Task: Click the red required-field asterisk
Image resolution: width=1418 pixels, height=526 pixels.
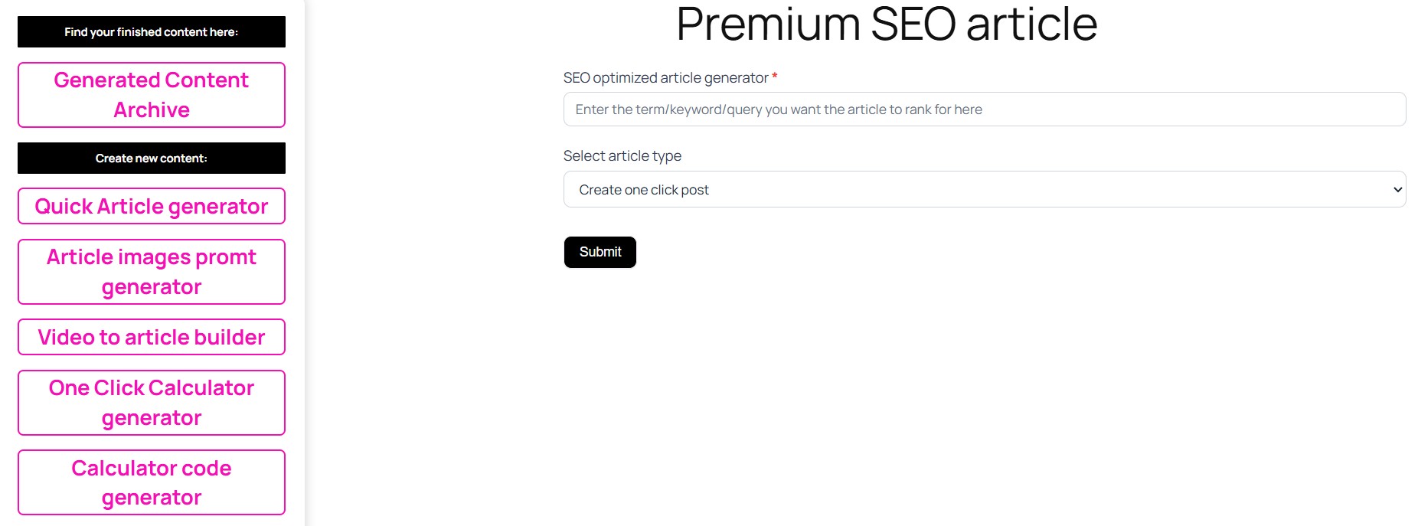Action: pos(775,77)
